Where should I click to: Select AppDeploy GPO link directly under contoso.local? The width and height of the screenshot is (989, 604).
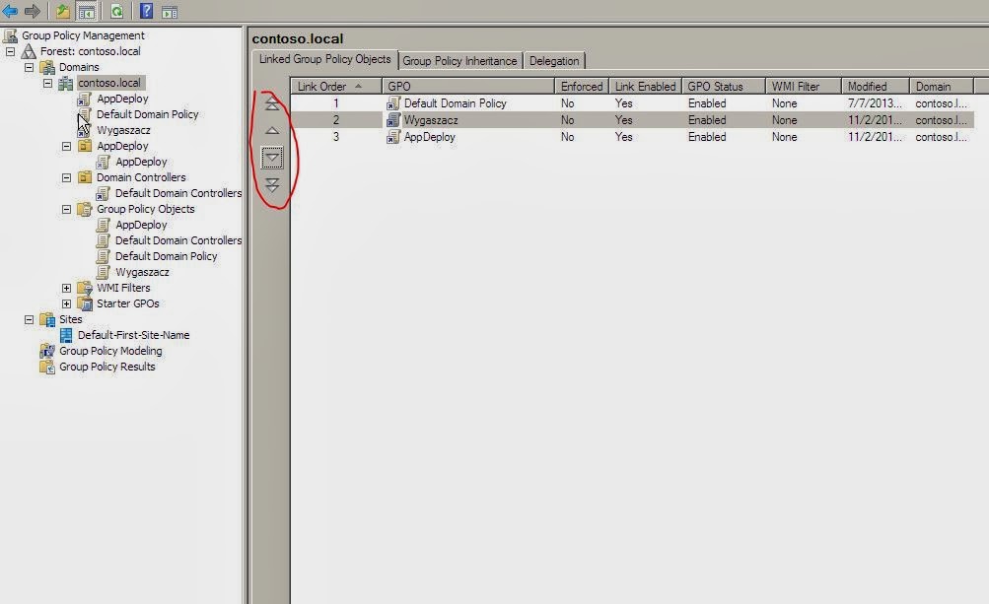pos(122,99)
